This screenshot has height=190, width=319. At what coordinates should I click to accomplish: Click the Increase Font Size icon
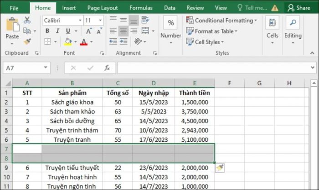tap(89, 31)
